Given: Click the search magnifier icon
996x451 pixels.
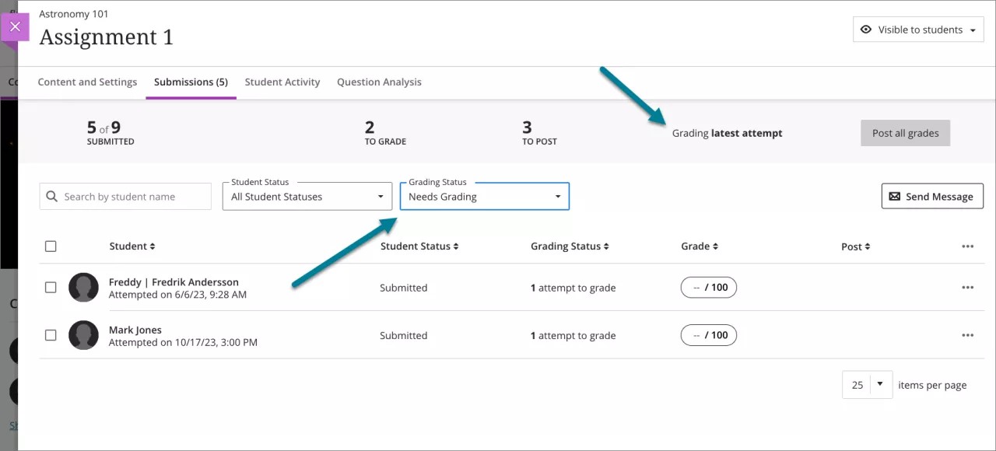Looking at the screenshot, I should pyautogui.click(x=52, y=197).
